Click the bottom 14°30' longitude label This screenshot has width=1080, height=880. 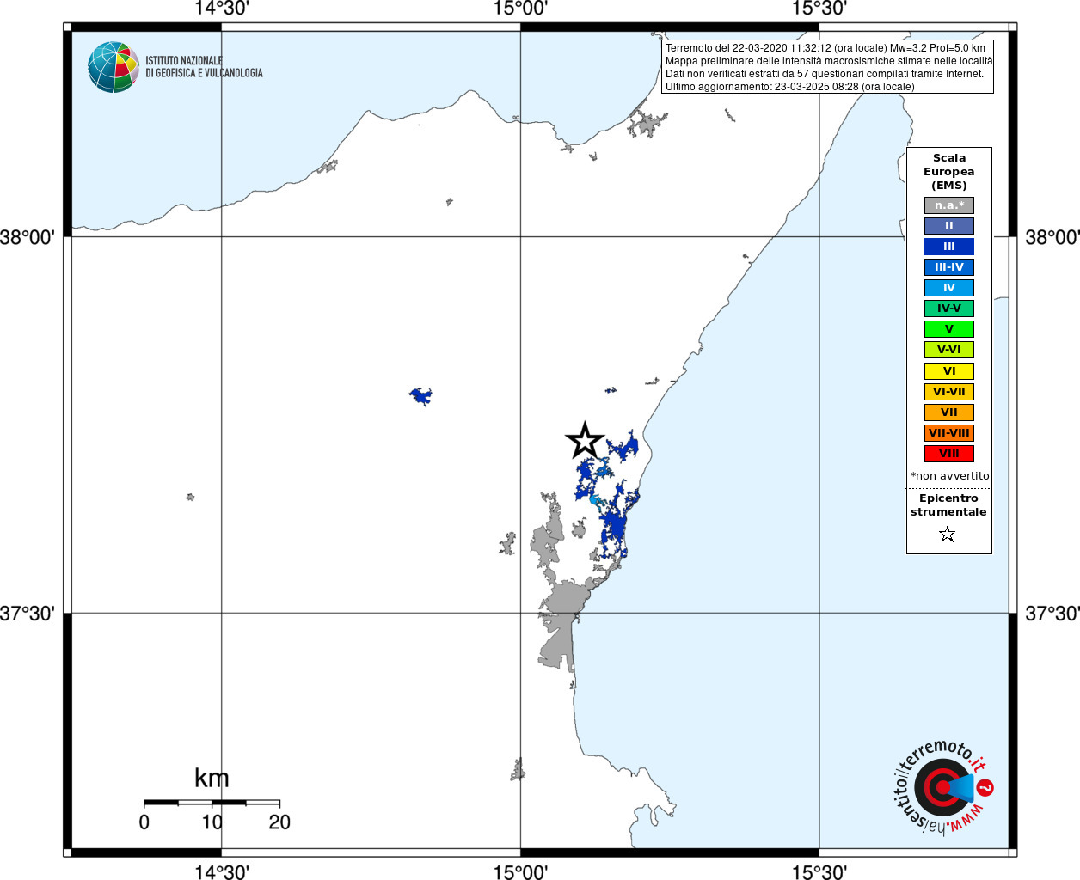tap(221, 871)
